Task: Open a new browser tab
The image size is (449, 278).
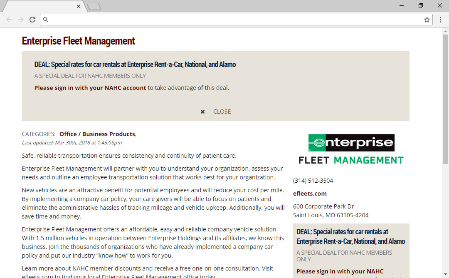Action: click(94, 6)
